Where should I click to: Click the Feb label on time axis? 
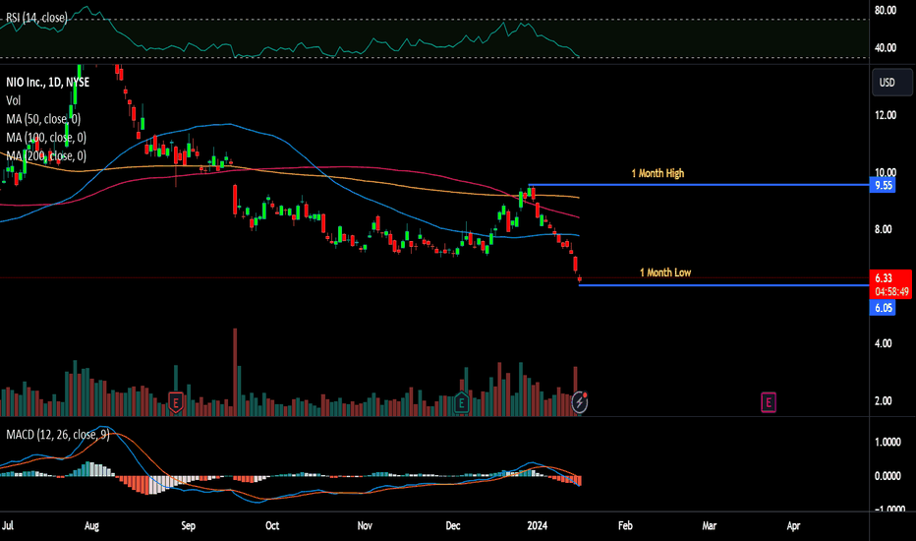[625, 526]
